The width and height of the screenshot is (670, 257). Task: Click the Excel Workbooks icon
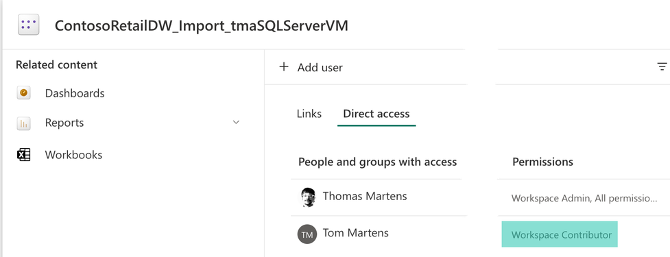[24, 154]
